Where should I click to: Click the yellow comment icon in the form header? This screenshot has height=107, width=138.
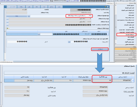pyautogui.click(x=105, y=7)
